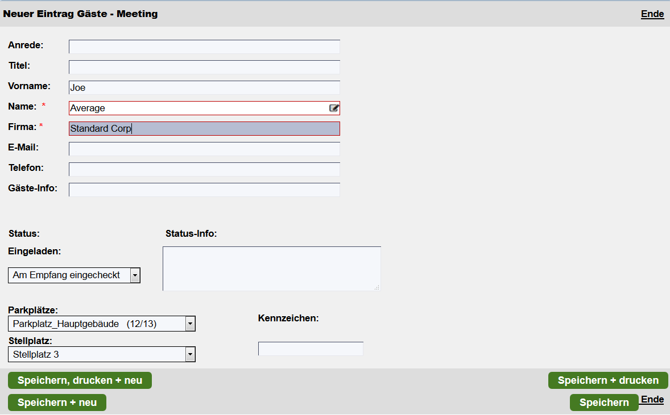Click the top Ende link
The width and height of the screenshot is (670, 415).
tap(652, 14)
